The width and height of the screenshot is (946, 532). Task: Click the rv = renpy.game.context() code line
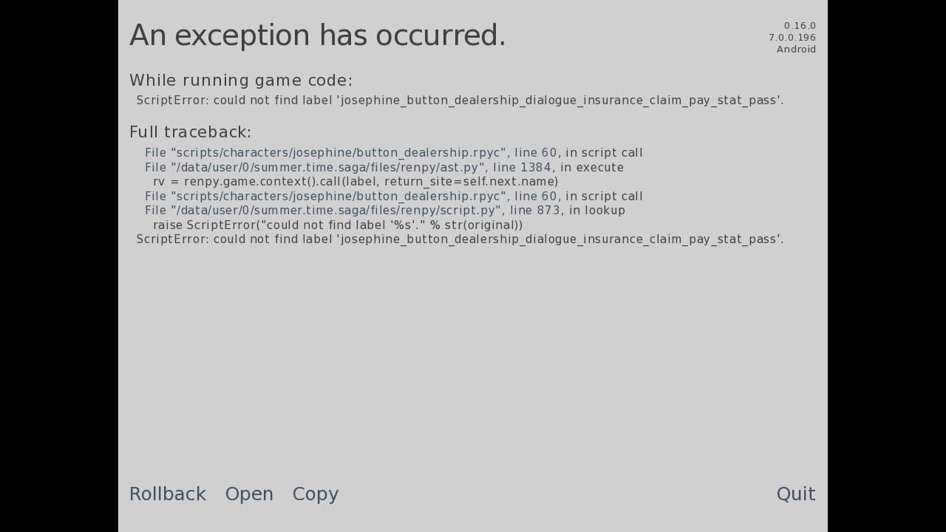pyautogui.click(x=355, y=182)
